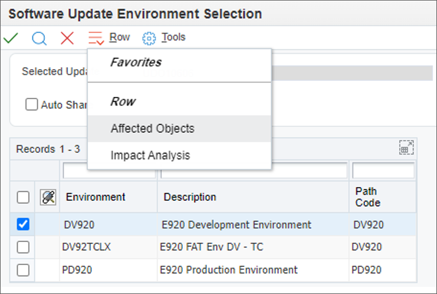Click the blue magnifier Find icon
Screen dimensions: 437x294
coord(39,38)
